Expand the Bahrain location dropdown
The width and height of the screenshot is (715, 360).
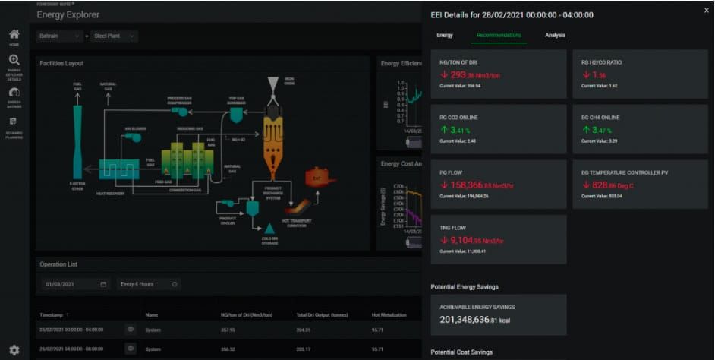pos(60,36)
